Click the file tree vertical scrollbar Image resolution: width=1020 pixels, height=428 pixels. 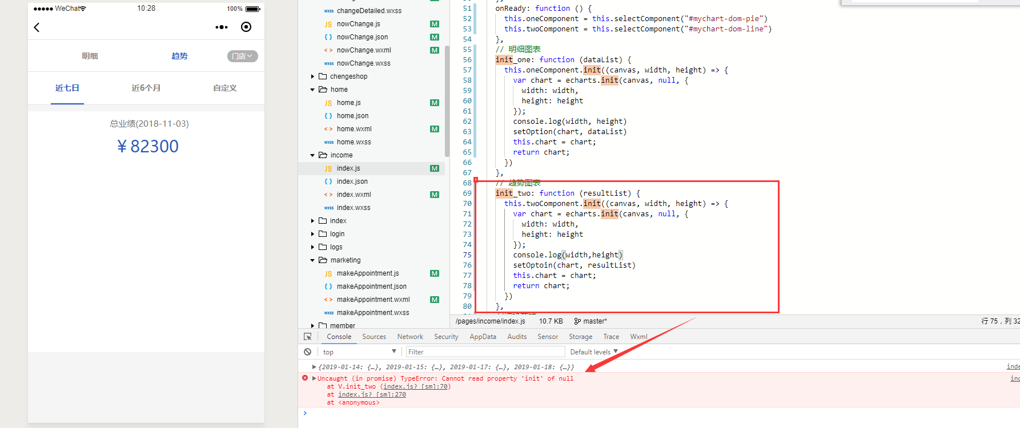pyautogui.click(x=447, y=101)
